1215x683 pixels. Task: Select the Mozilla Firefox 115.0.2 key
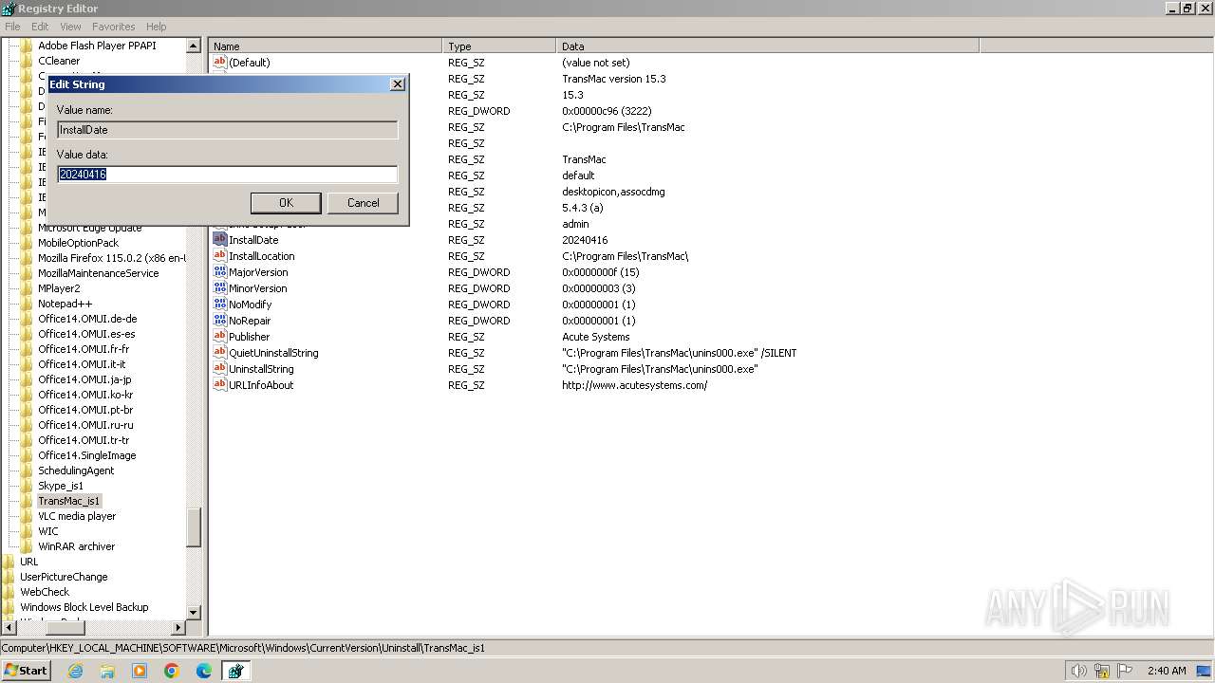click(111, 258)
